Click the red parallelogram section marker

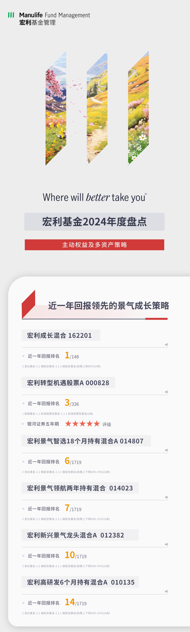point(28,304)
